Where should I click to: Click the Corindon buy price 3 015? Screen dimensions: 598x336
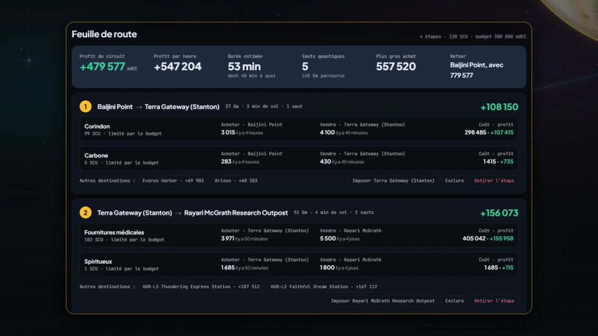point(228,132)
